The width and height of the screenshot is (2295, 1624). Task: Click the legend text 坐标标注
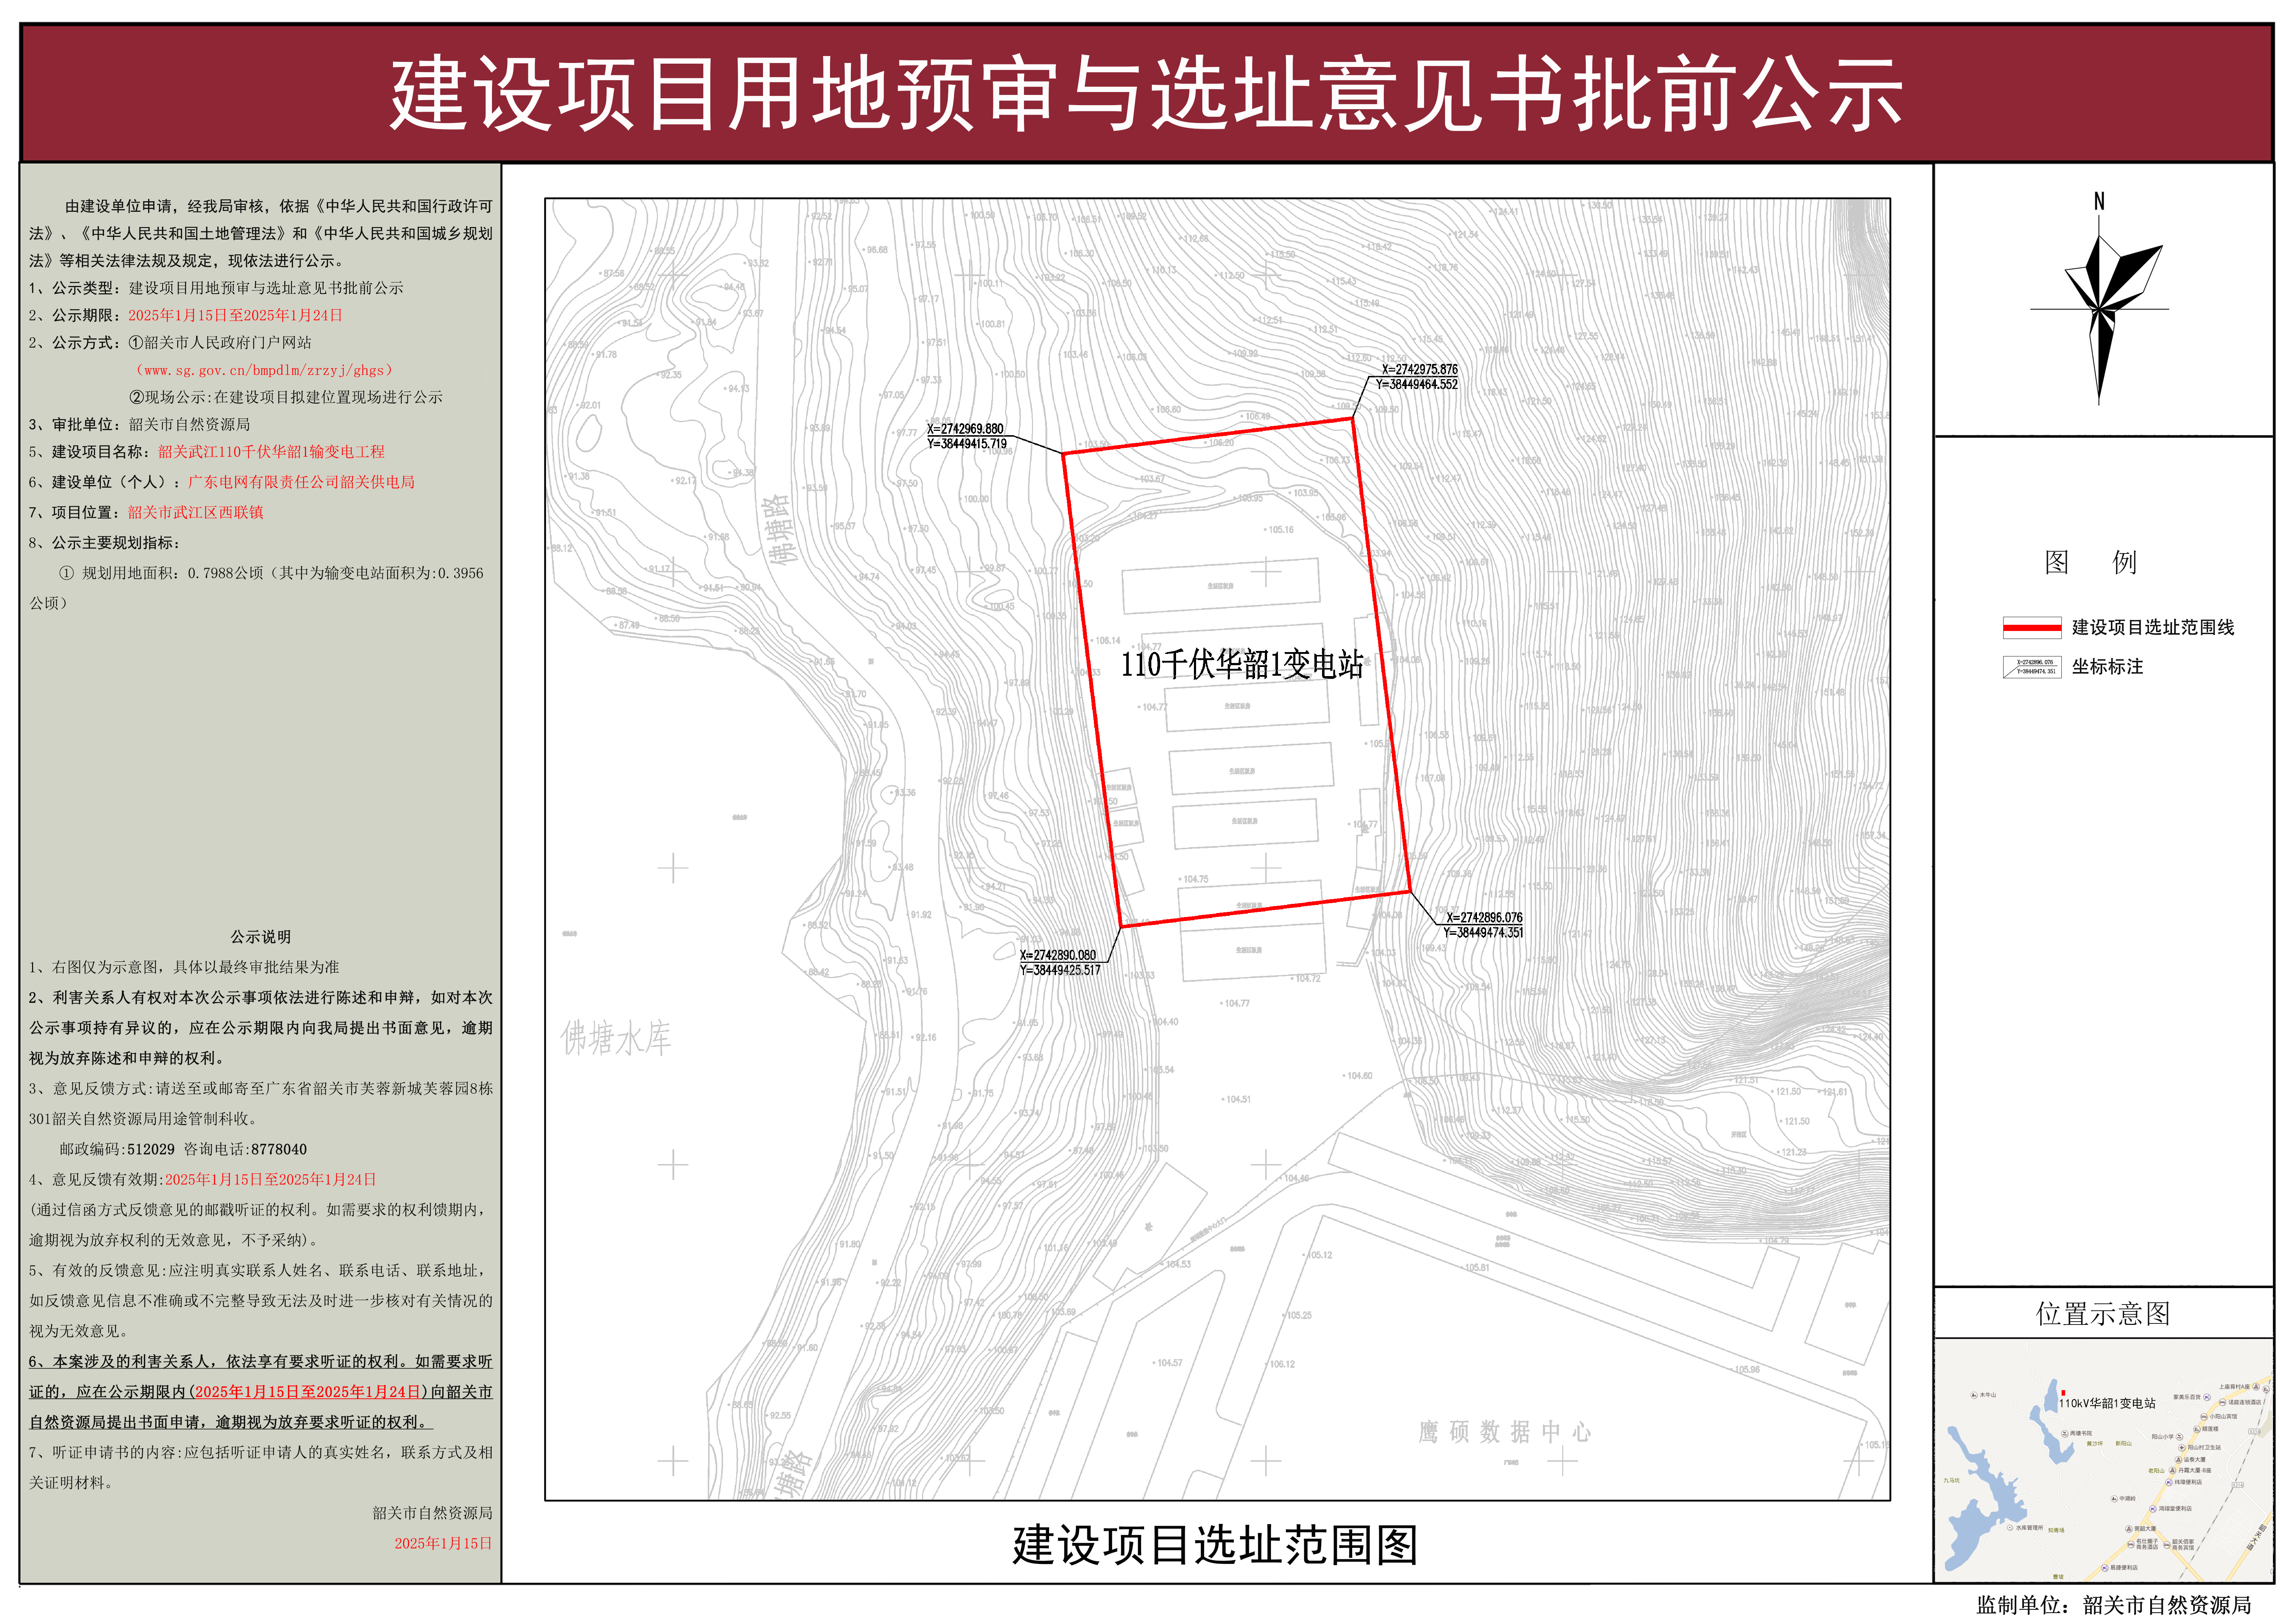point(2108,667)
